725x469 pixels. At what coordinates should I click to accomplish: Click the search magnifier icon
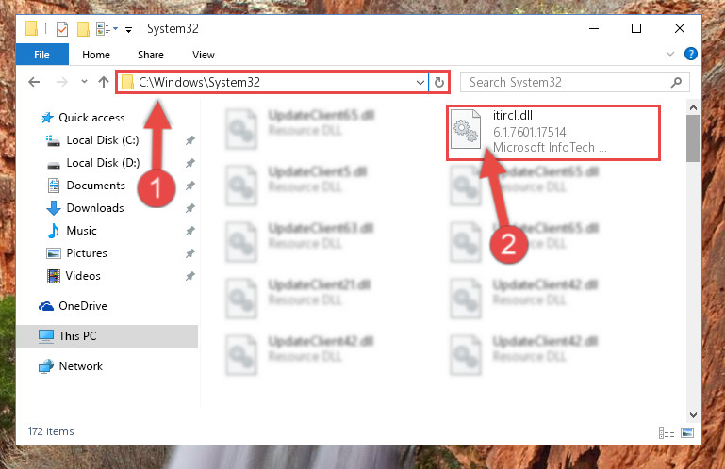[676, 82]
